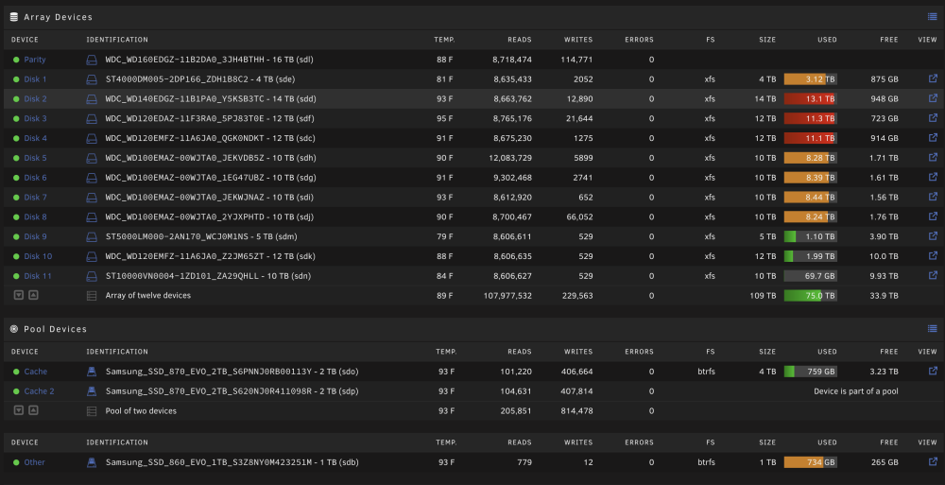Click the READS column header in Array Devices

point(519,40)
